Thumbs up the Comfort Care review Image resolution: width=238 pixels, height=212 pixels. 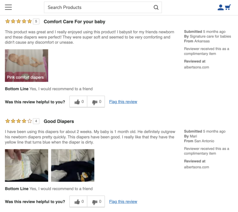coord(78,102)
